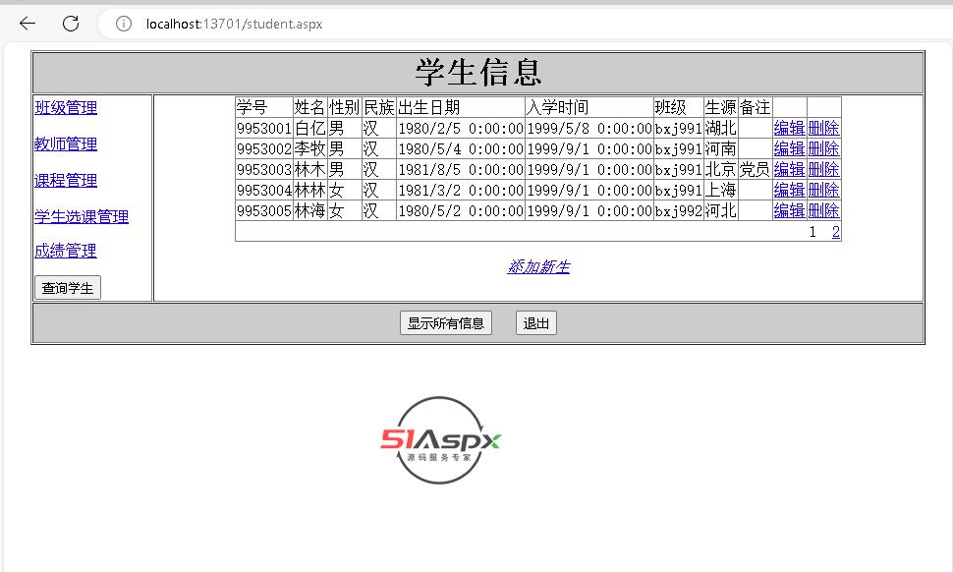Open the 教师管理 link

[x=66, y=144]
